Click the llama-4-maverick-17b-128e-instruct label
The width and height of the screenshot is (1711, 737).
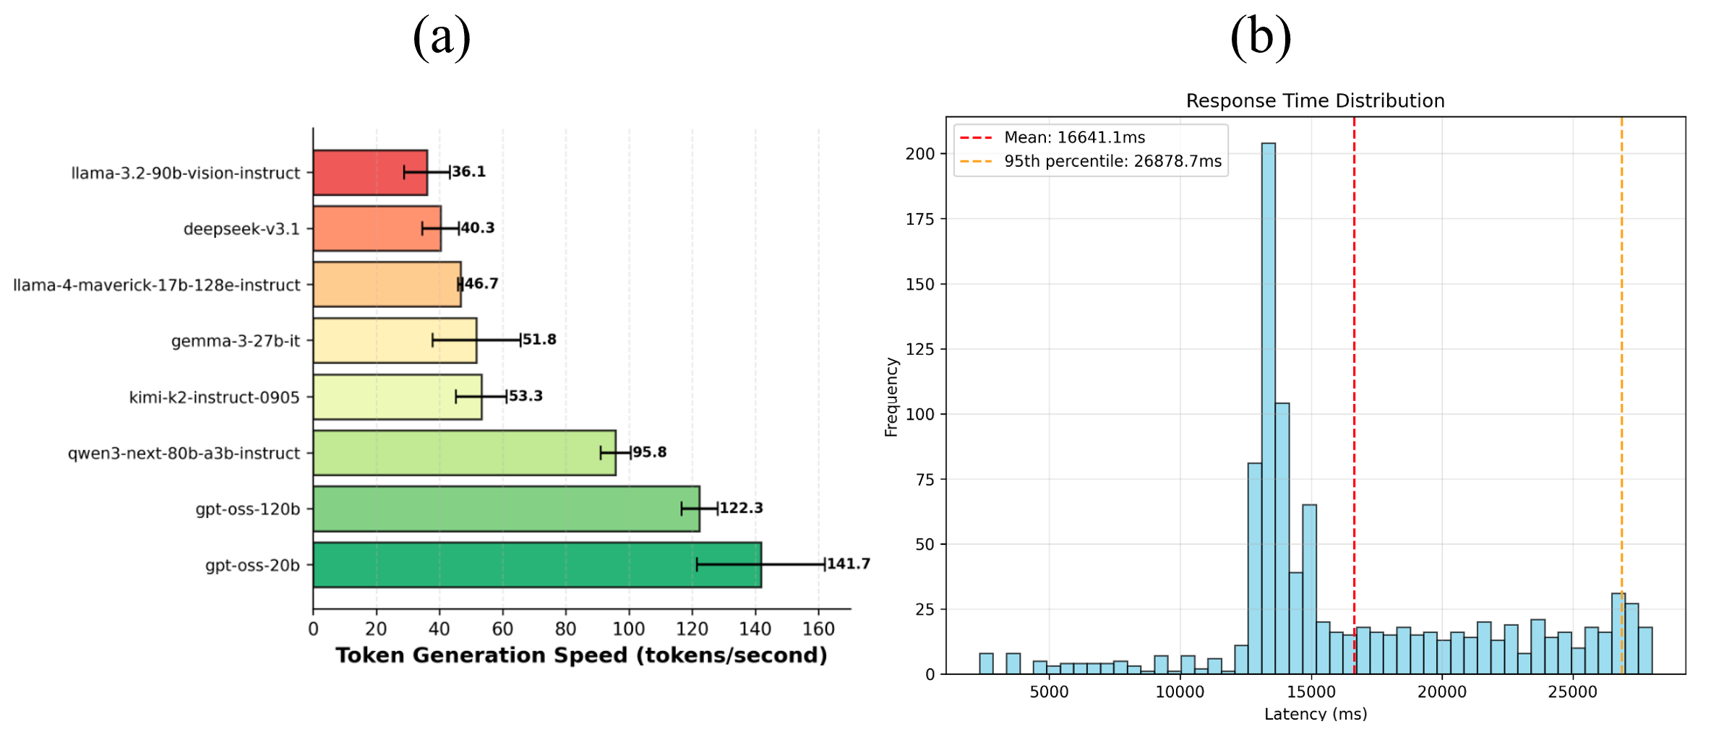point(156,285)
